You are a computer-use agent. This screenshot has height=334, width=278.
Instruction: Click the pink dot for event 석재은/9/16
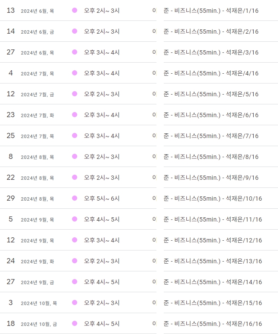pyautogui.click(x=75, y=177)
